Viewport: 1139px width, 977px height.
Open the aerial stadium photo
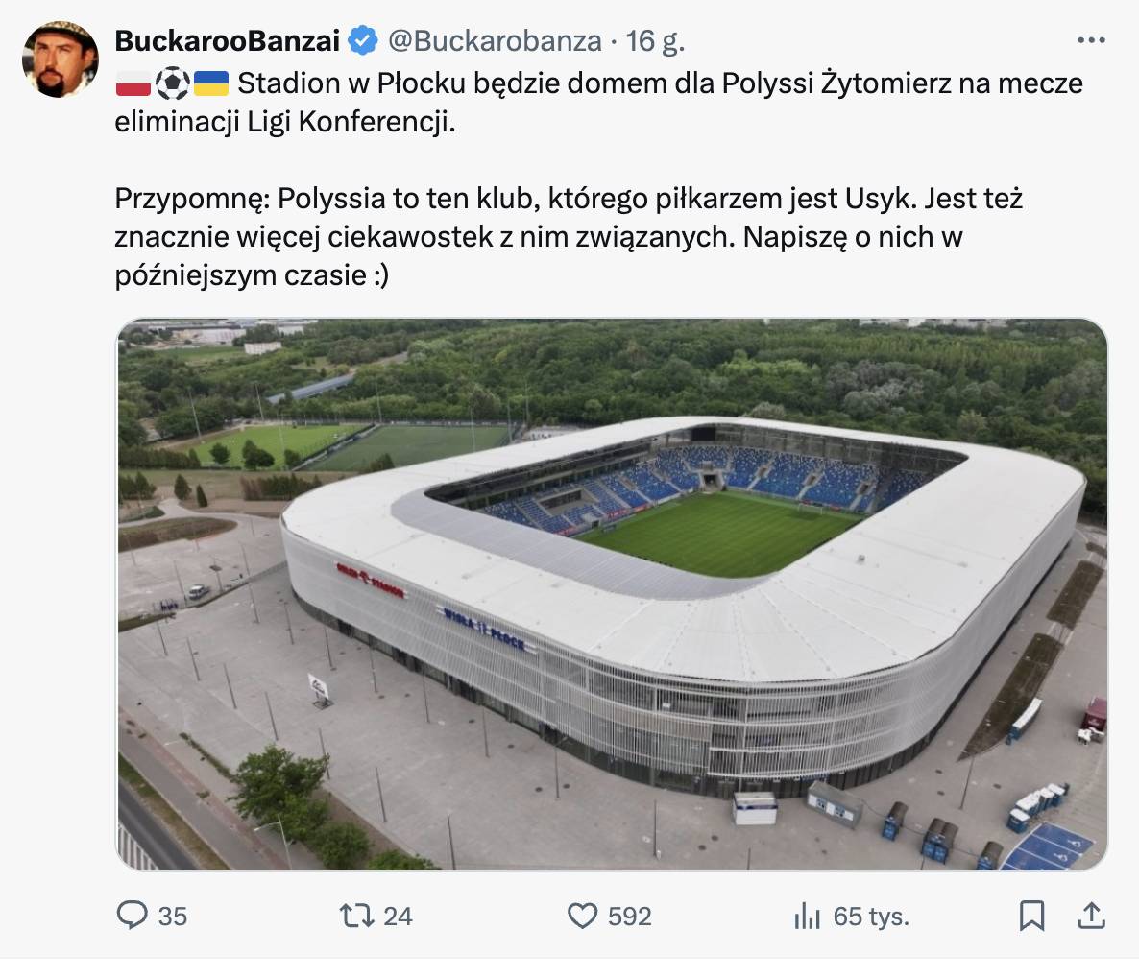(x=612, y=595)
